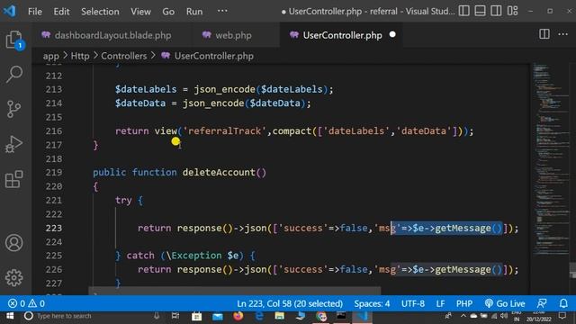This screenshot has width=576, height=324.
Task: Click the horizontal editor scrollbar
Action: [x=234, y=292]
